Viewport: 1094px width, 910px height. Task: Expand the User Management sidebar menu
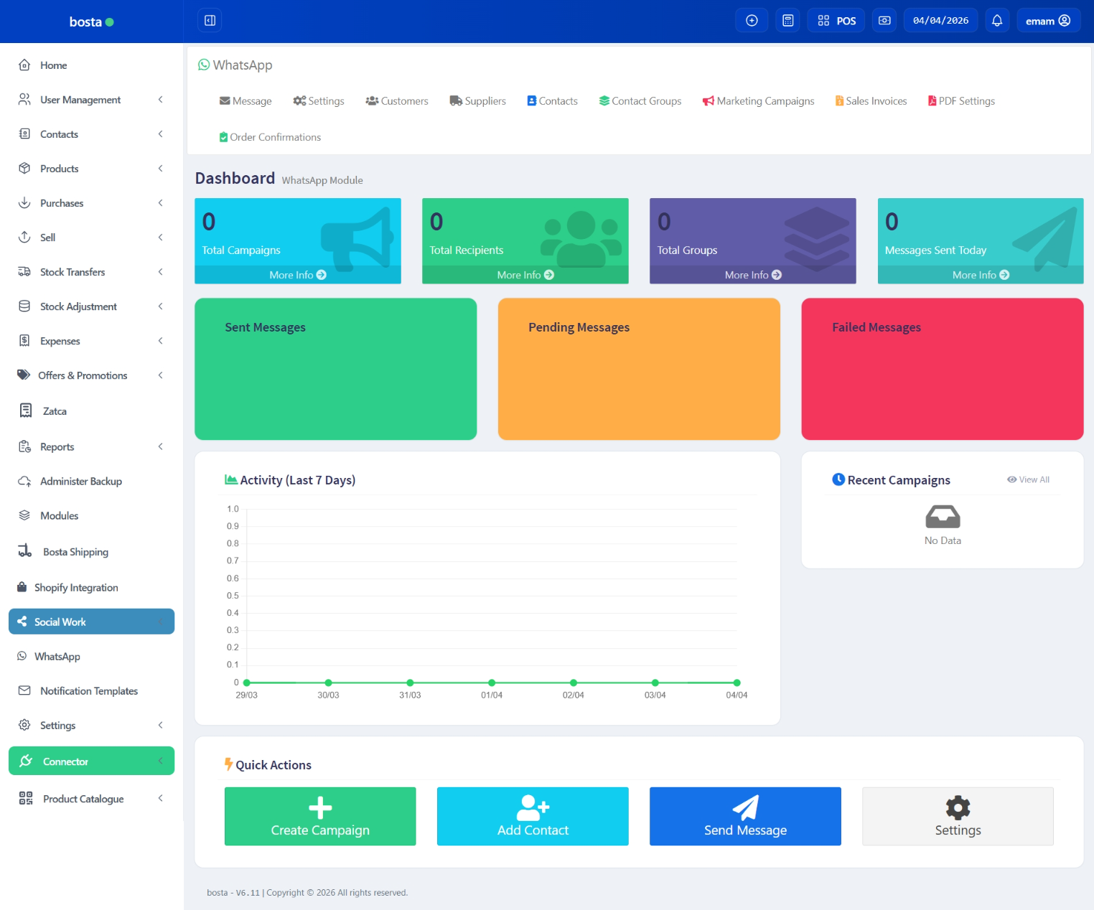(x=160, y=100)
